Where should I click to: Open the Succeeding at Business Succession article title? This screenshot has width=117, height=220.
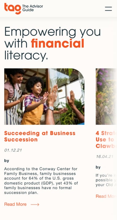point(40,136)
